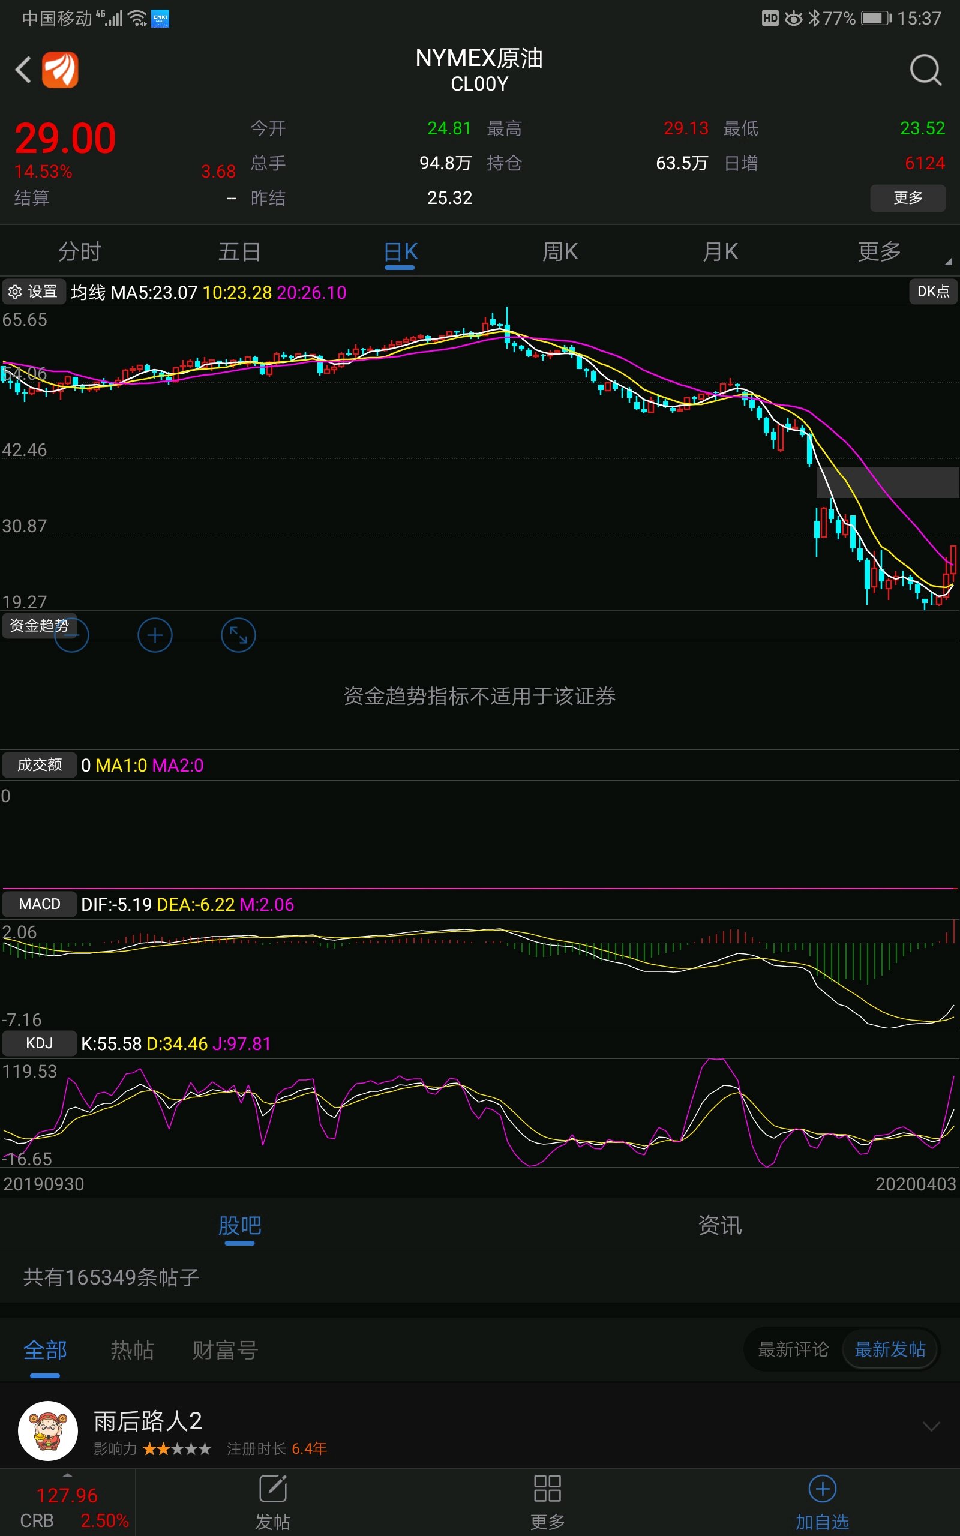Open 更多 grid icon in bottom bar

coord(547,1502)
